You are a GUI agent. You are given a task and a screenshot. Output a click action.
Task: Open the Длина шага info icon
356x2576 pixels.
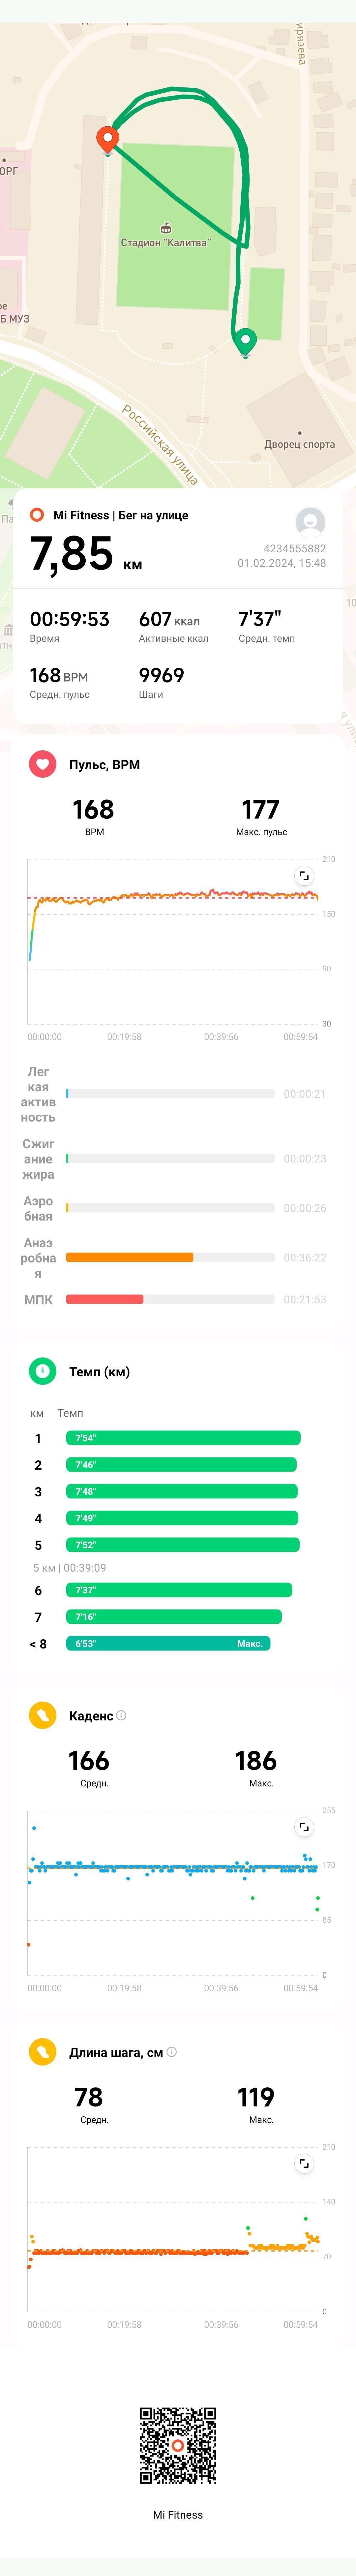click(x=171, y=2052)
